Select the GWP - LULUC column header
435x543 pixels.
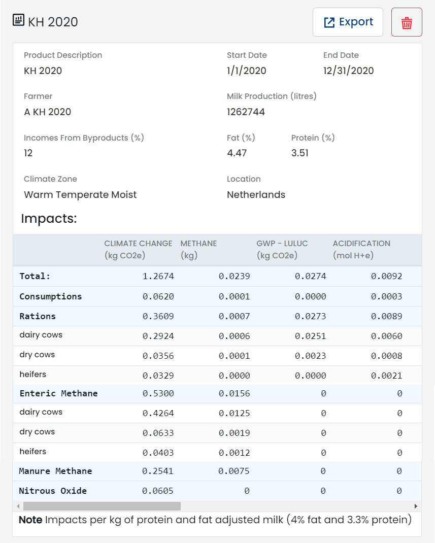tap(282, 249)
